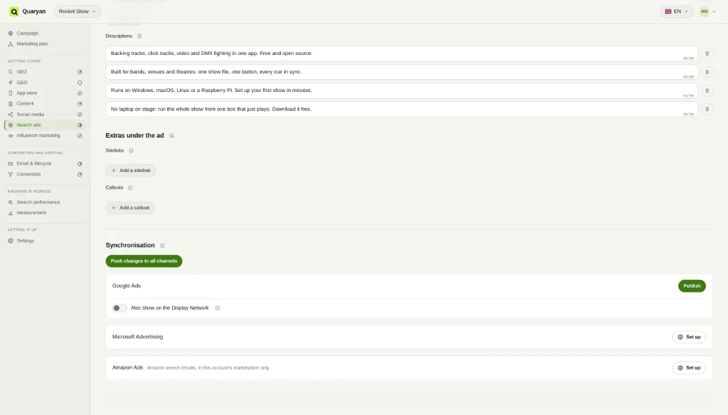Click the App store status icon
Image resolution: width=728 pixels, height=415 pixels.
point(80,93)
